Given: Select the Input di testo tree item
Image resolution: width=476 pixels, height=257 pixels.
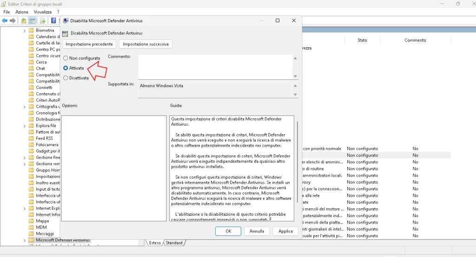Looking at the screenshot, I should [x=48, y=189].
